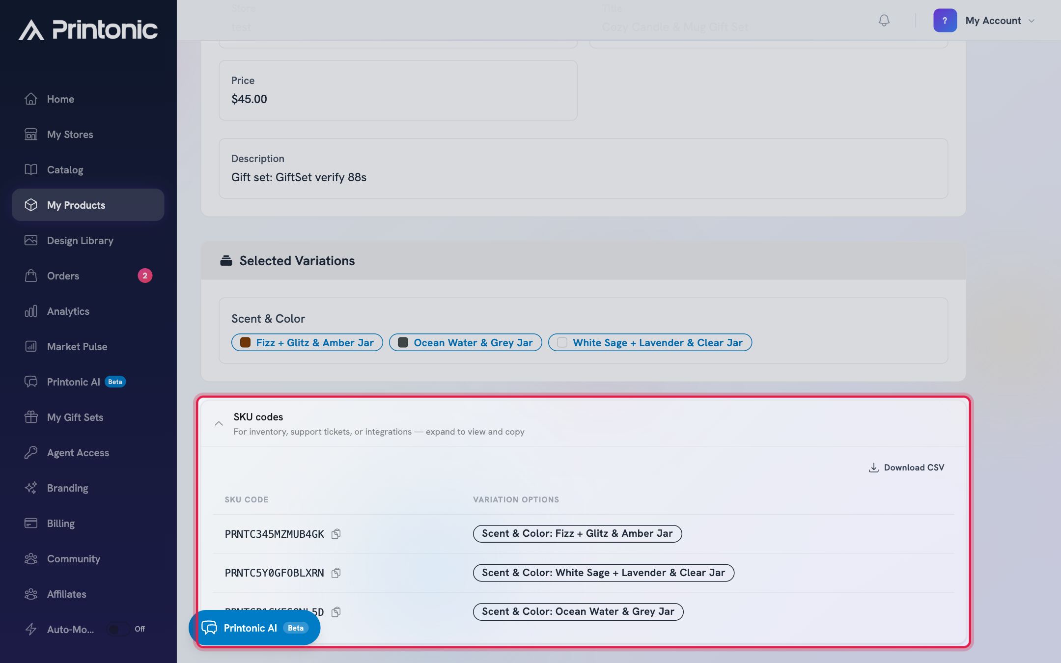The width and height of the screenshot is (1061, 663).
Task: Click Scent & Color: White Sage tag
Action: [x=603, y=573]
